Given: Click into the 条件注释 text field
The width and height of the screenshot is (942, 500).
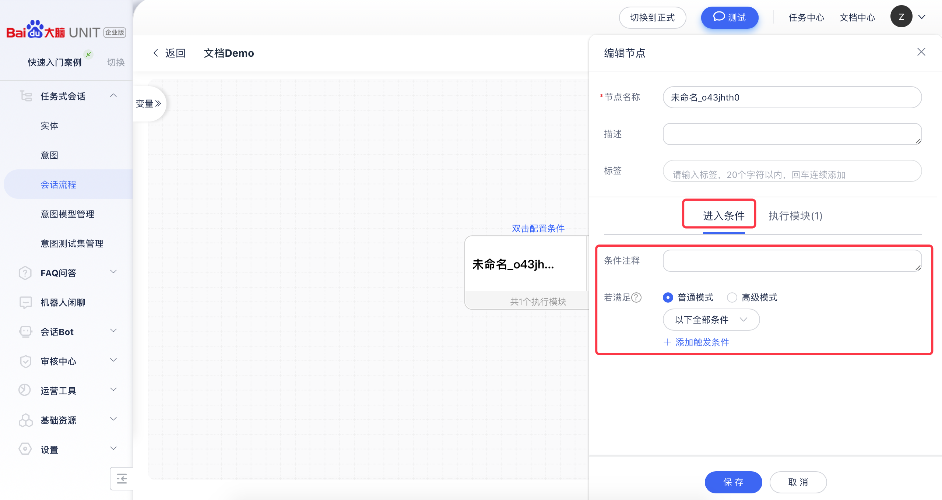Looking at the screenshot, I should (792, 261).
